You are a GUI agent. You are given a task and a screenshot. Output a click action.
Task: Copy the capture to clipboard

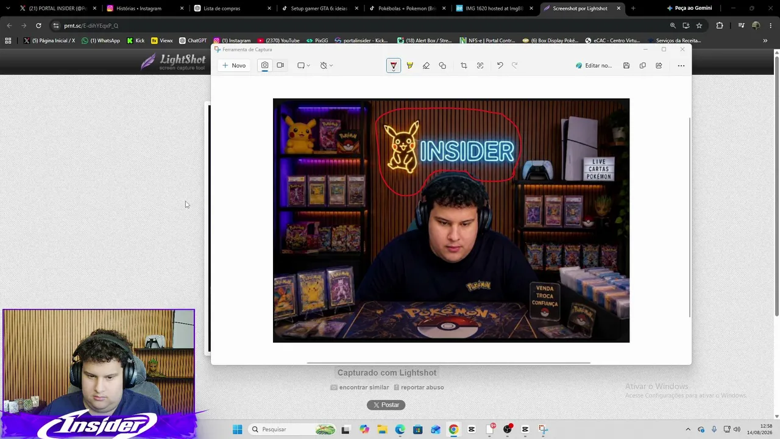tap(642, 65)
